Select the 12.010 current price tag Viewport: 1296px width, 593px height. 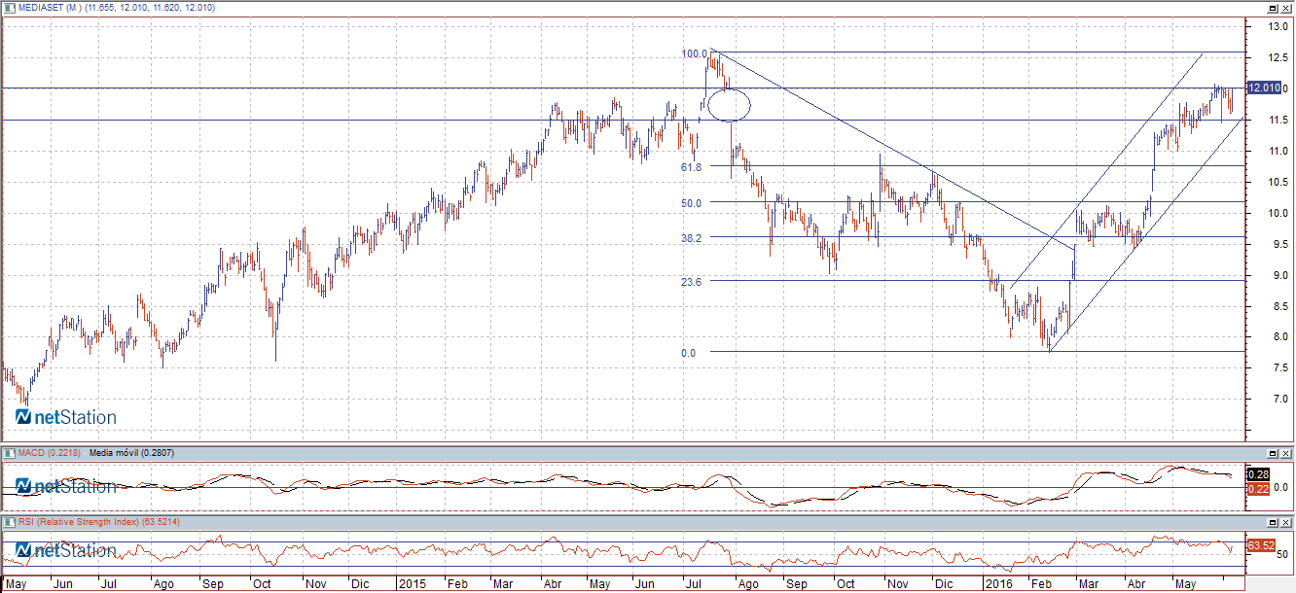pos(1263,88)
